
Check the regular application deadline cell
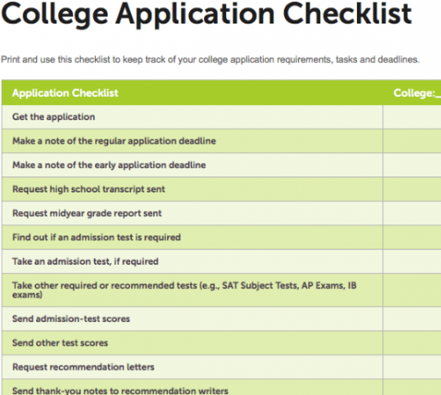pos(412,141)
